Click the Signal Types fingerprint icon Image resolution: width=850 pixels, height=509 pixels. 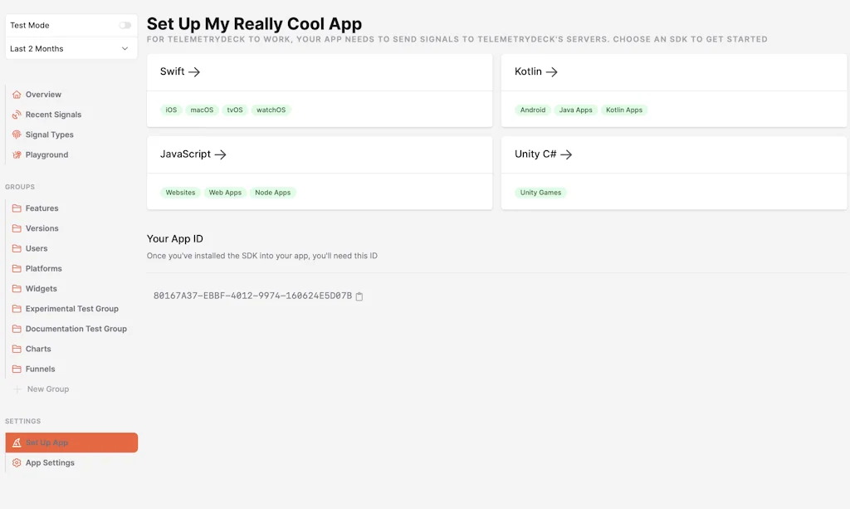point(17,135)
